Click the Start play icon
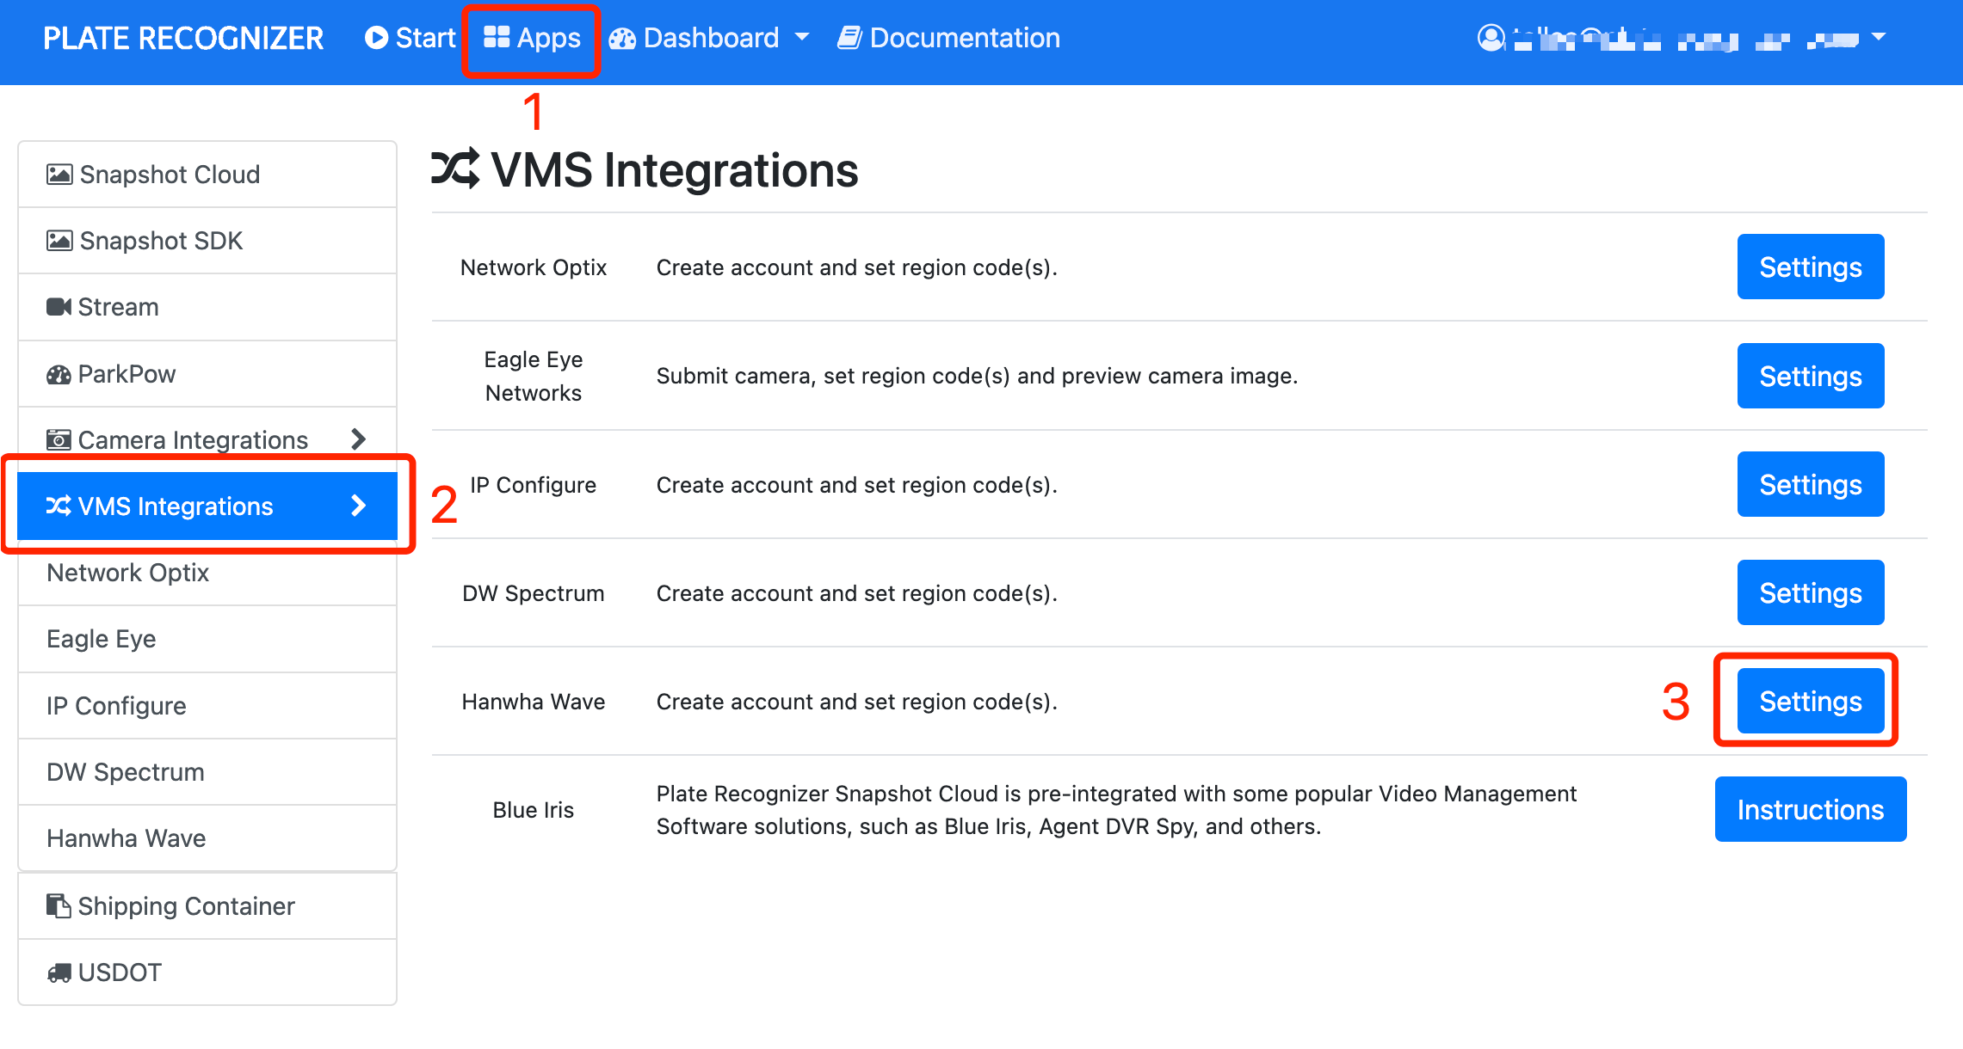The height and width of the screenshot is (1049, 1963). pos(376,38)
